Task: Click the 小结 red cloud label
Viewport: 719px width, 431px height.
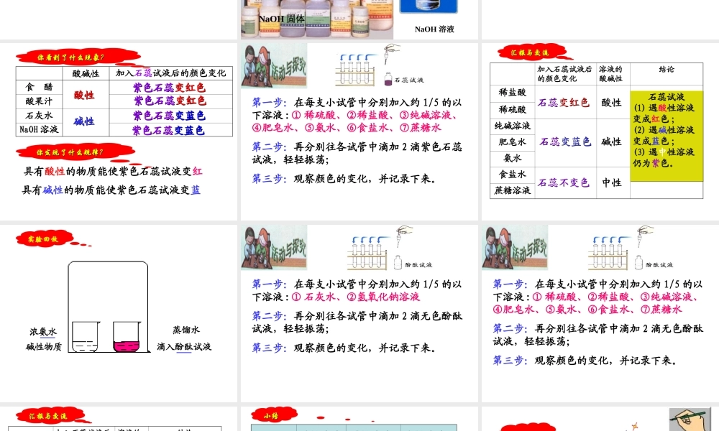Action: tap(274, 415)
